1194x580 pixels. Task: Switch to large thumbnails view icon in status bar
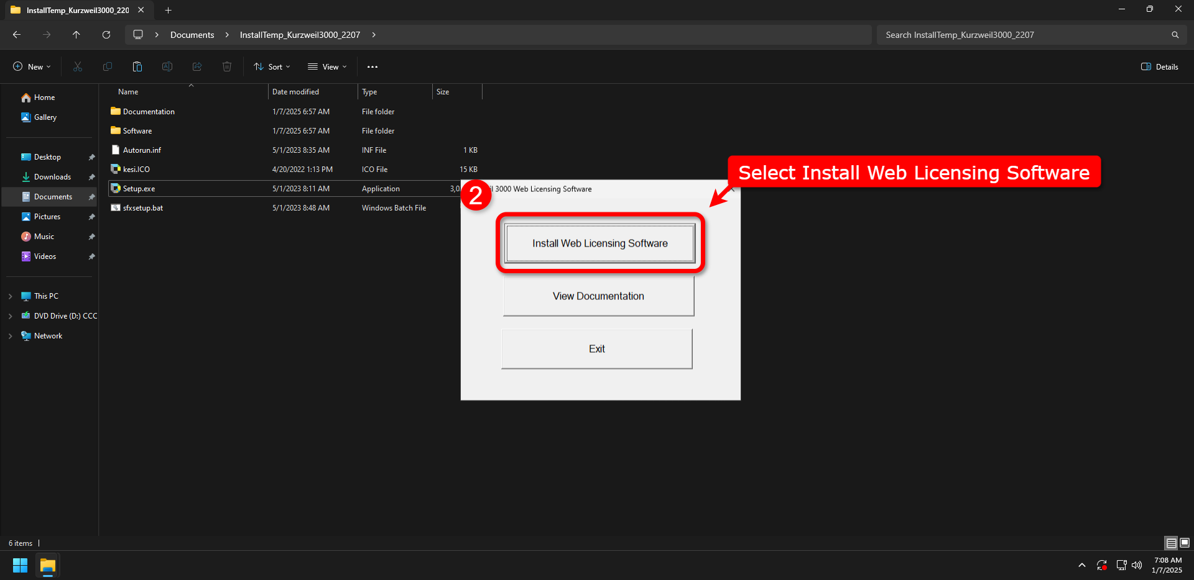(1185, 543)
